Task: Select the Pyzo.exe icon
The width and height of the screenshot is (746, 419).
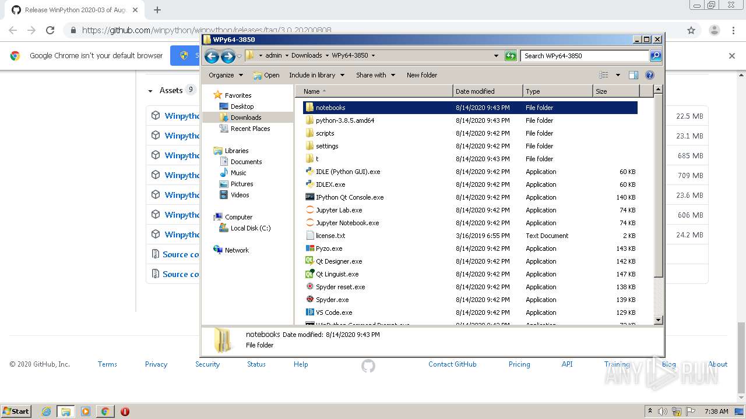Action: [310, 248]
